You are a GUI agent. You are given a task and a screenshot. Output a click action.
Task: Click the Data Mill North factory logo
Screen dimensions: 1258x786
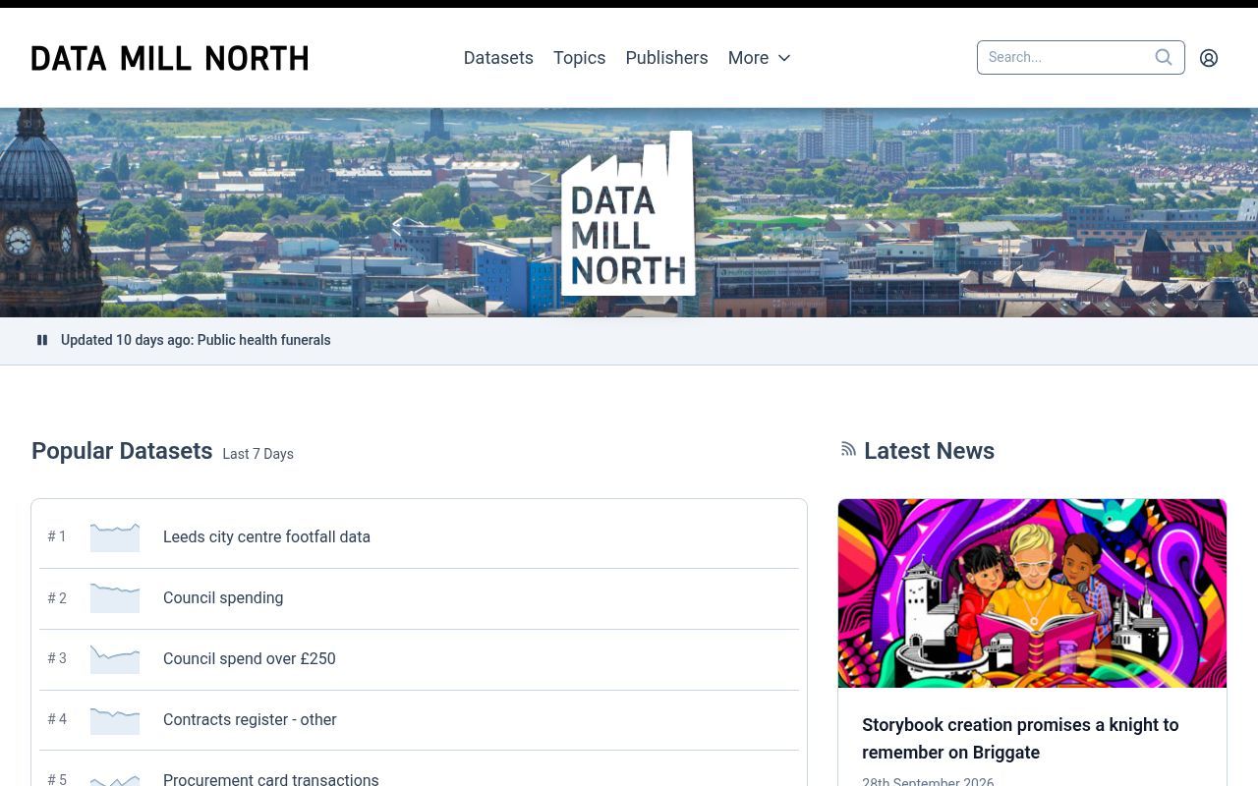click(628, 213)
